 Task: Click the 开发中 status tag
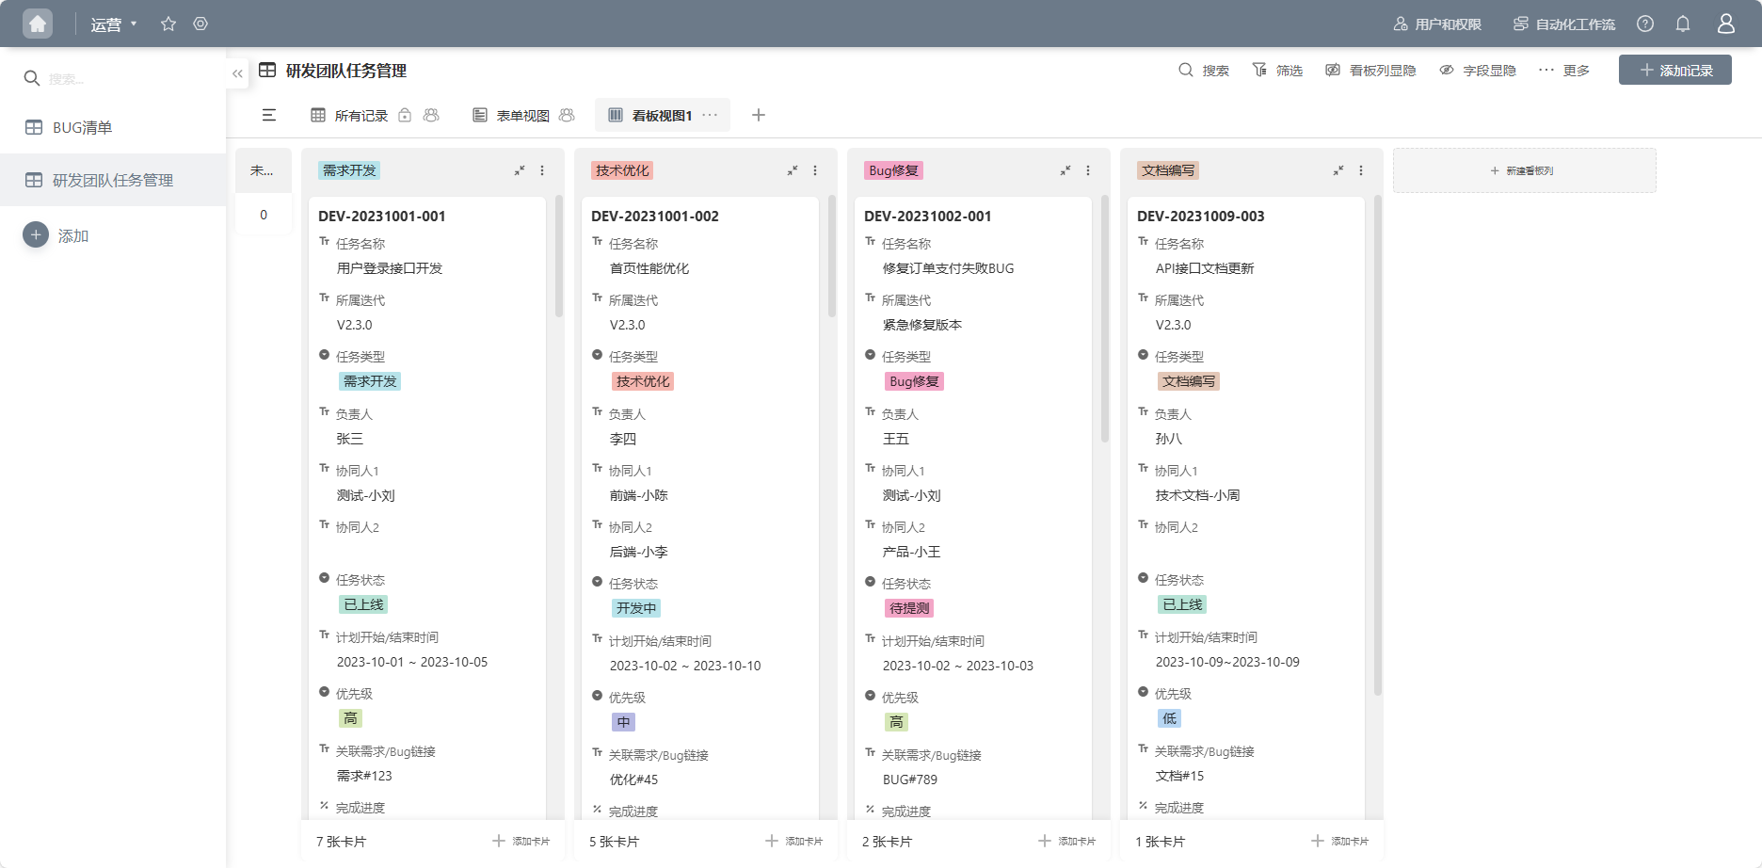click(x=636, y=608)
